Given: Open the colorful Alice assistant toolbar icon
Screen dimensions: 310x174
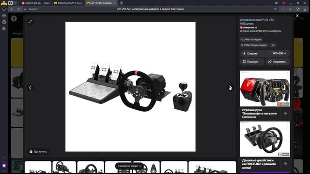Looking at the screenshot, I should [x=291, y=9].
